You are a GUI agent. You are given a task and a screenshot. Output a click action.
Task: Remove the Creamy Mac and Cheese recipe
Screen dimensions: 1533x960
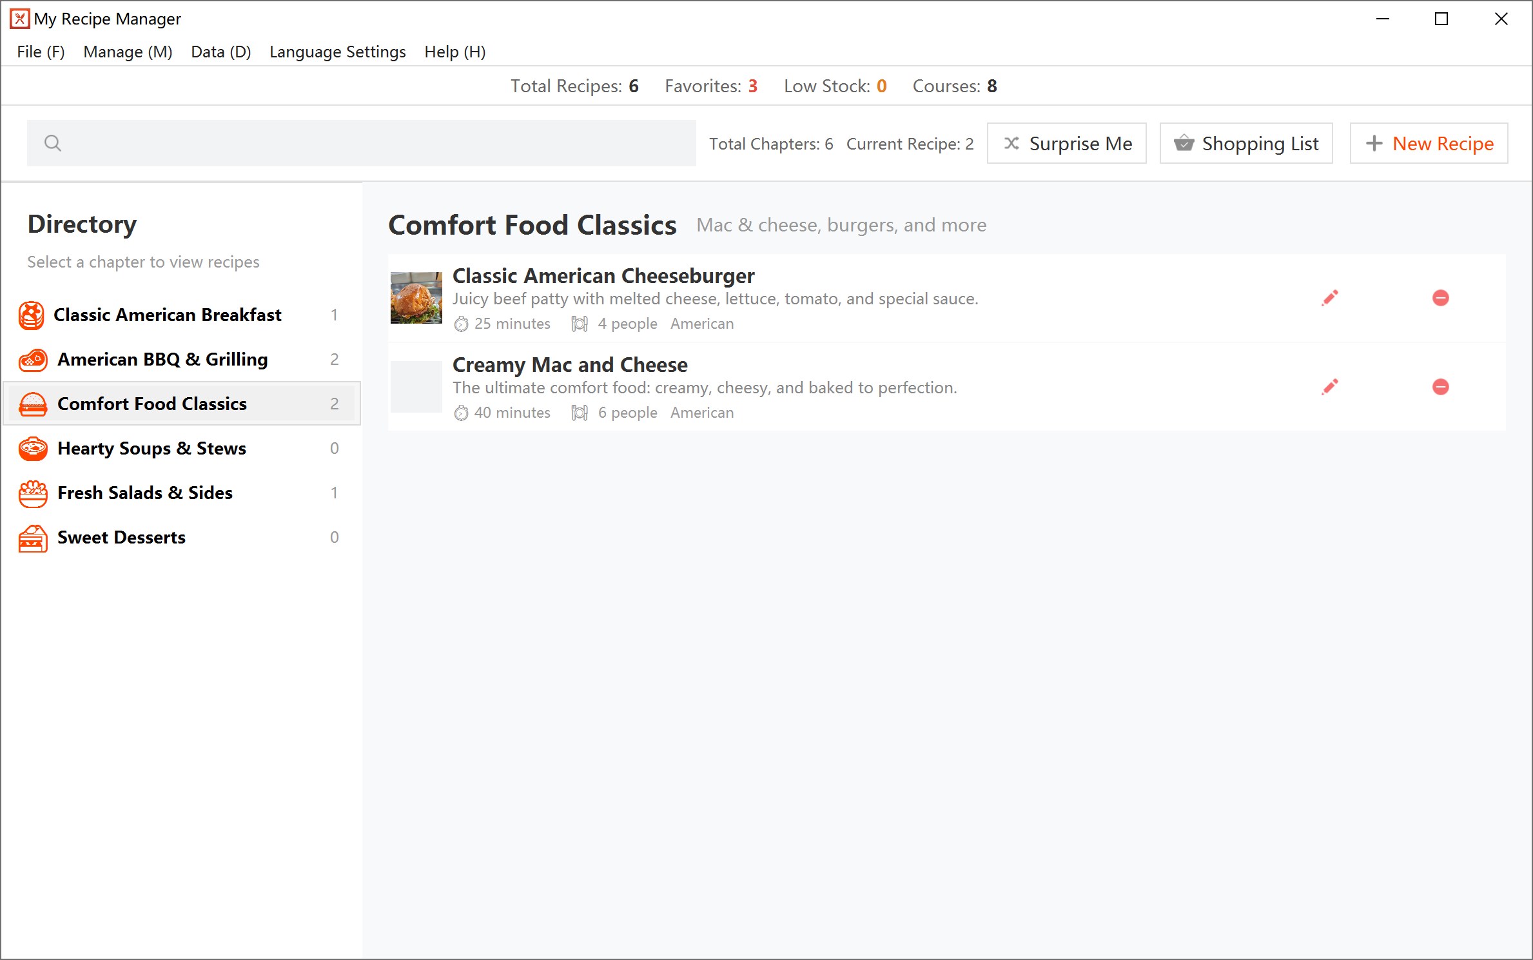pyautogui.click(x=1440, y=387)
